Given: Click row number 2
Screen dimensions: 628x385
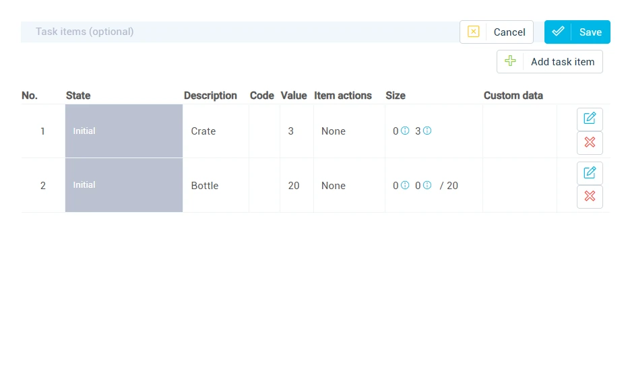Looking at the screenshot, I should click(x=43, y=186).
